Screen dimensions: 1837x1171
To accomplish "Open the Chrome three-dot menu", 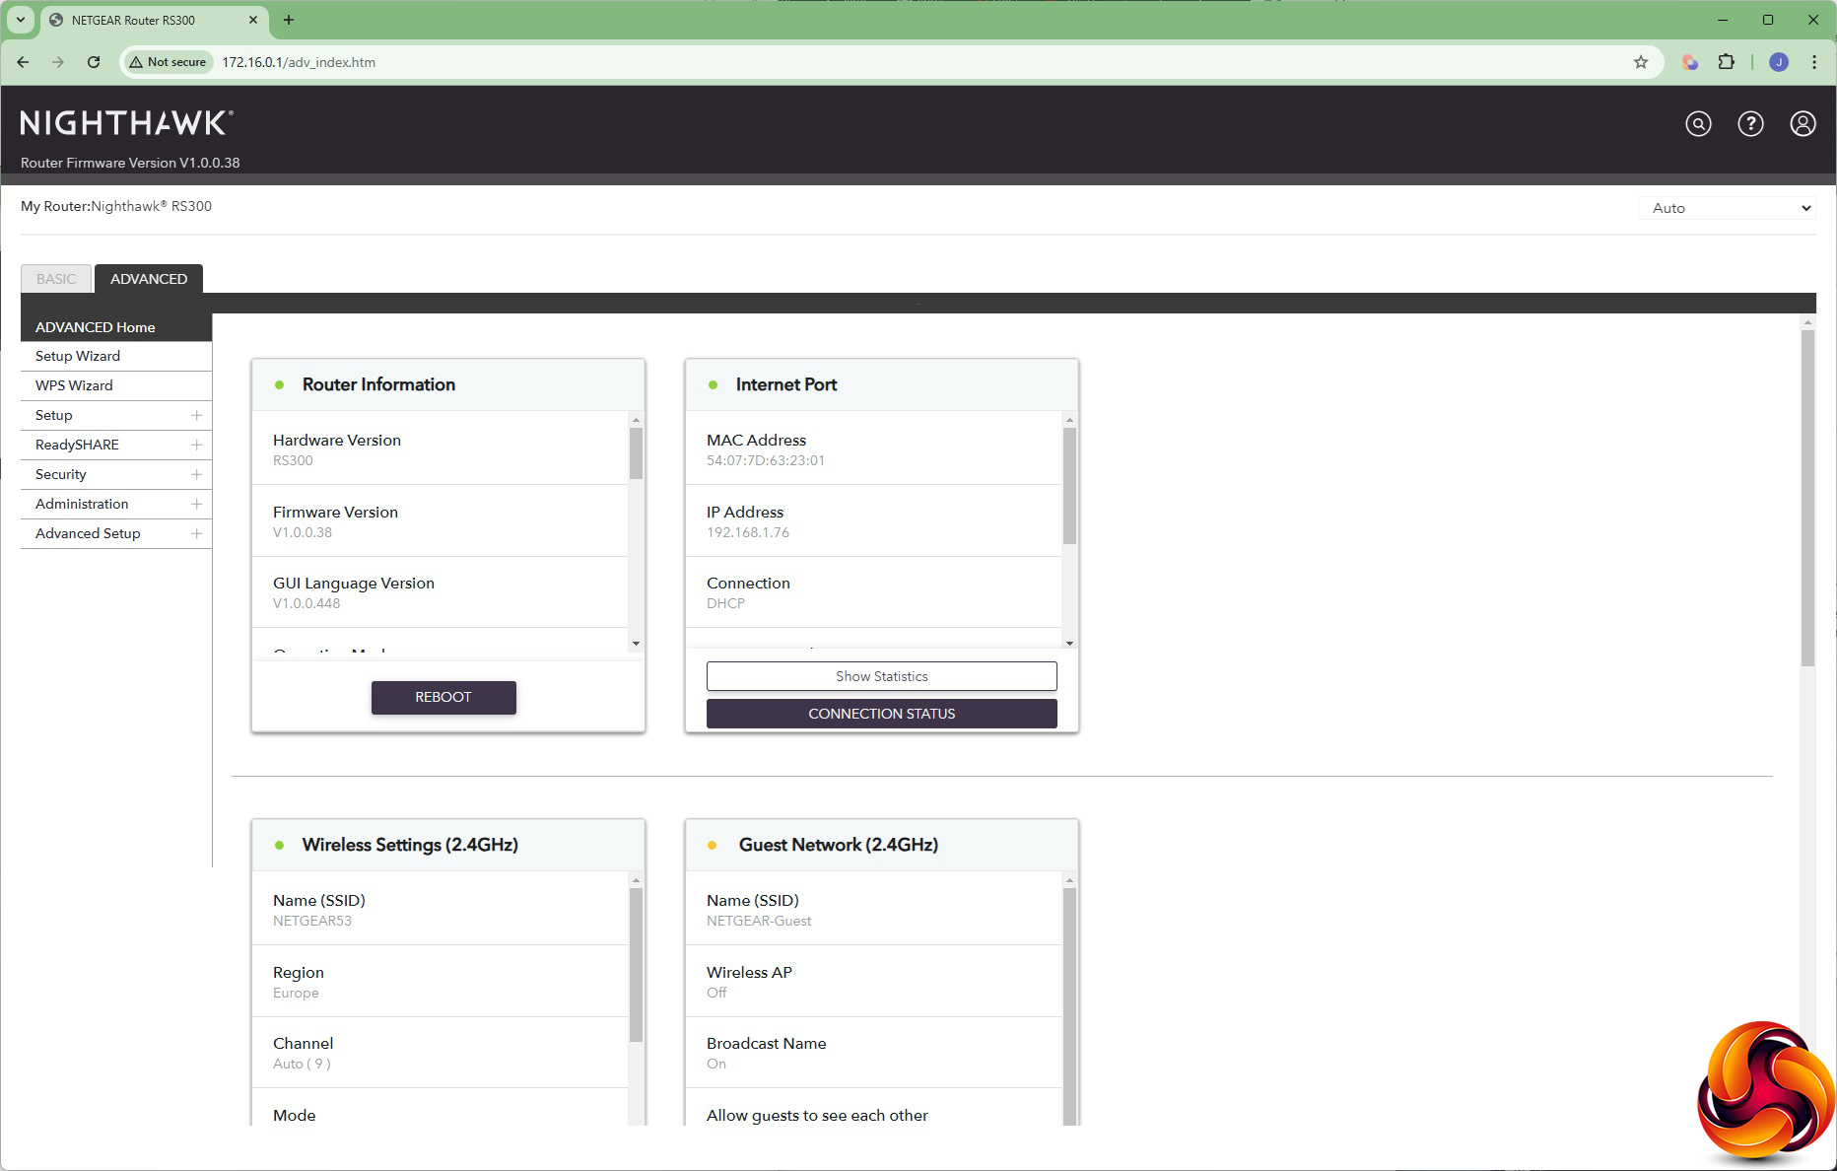I will pos(1814,62).
